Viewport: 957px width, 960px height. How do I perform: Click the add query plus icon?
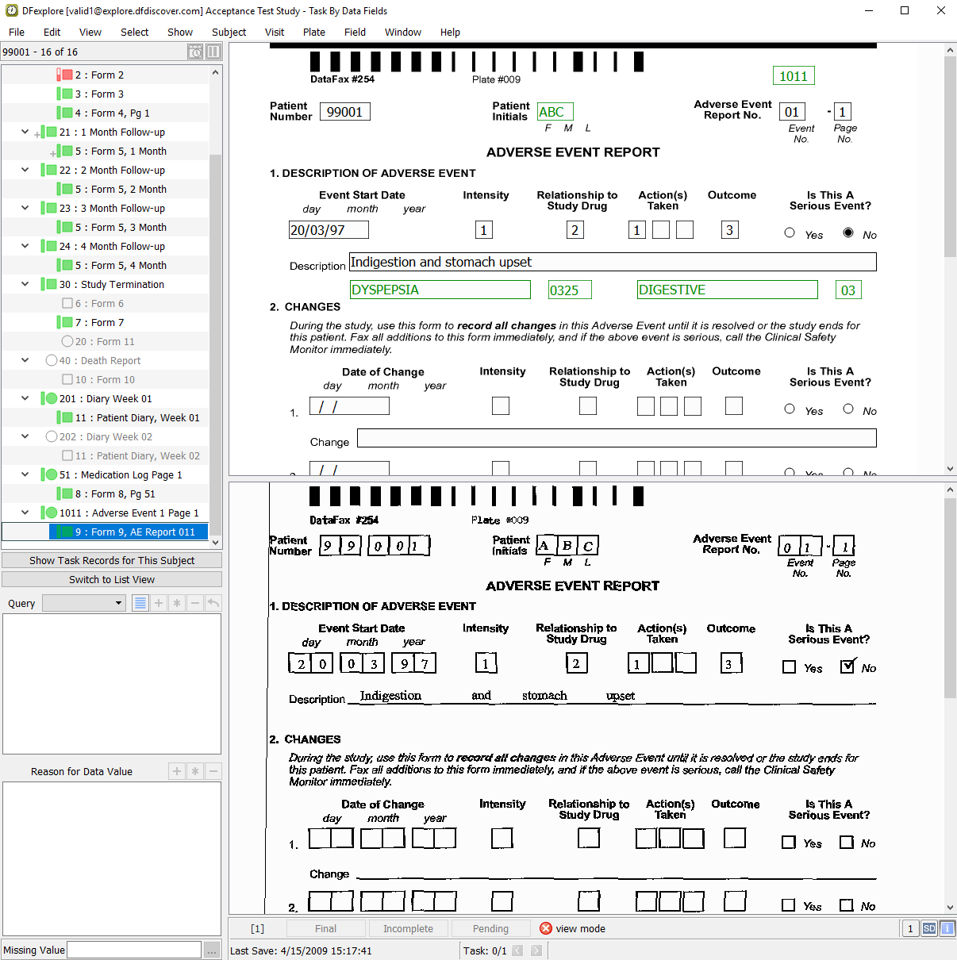[x=159, y=603]
